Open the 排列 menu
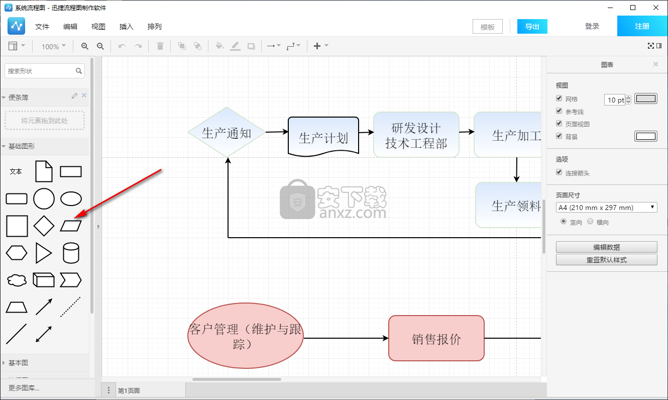Screen dimensions: 668x400 155,27
